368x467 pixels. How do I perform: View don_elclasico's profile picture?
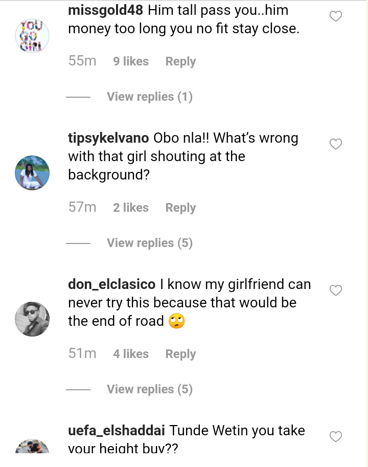coord(32,319)
